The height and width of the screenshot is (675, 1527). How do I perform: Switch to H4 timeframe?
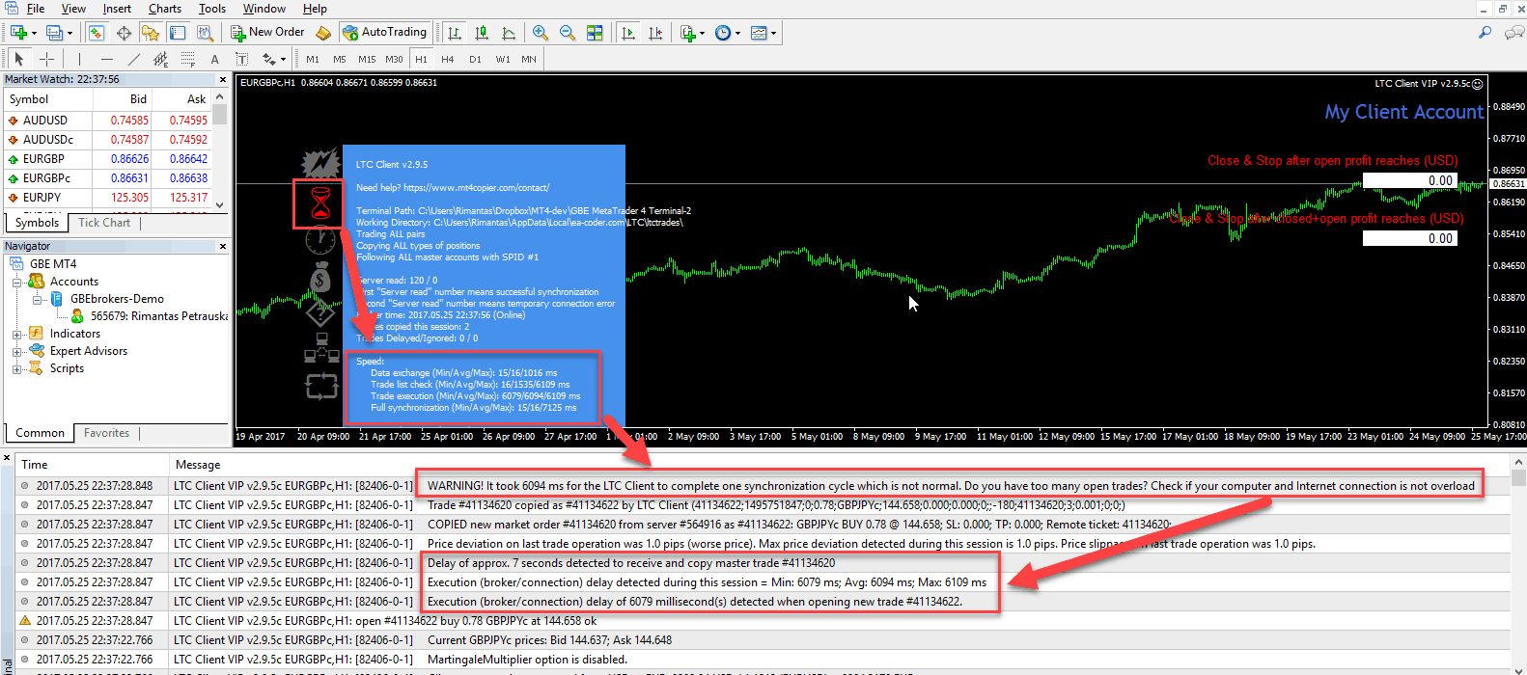click(x=448, y=59)
